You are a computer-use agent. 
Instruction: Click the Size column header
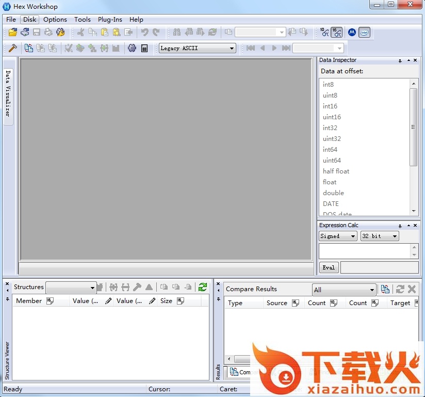[179, 301]
